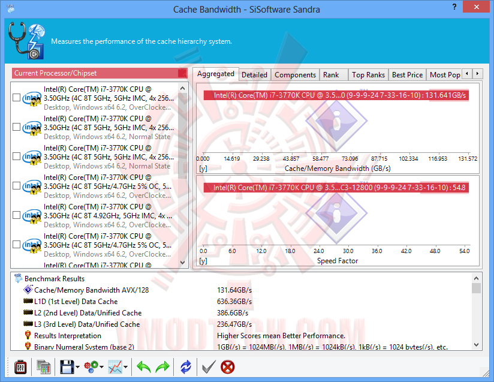Tick fourth checkbox, first 5GHz/4.7GHz 5% OC entry
The image size is (494, 382).
tap(16, 186)
